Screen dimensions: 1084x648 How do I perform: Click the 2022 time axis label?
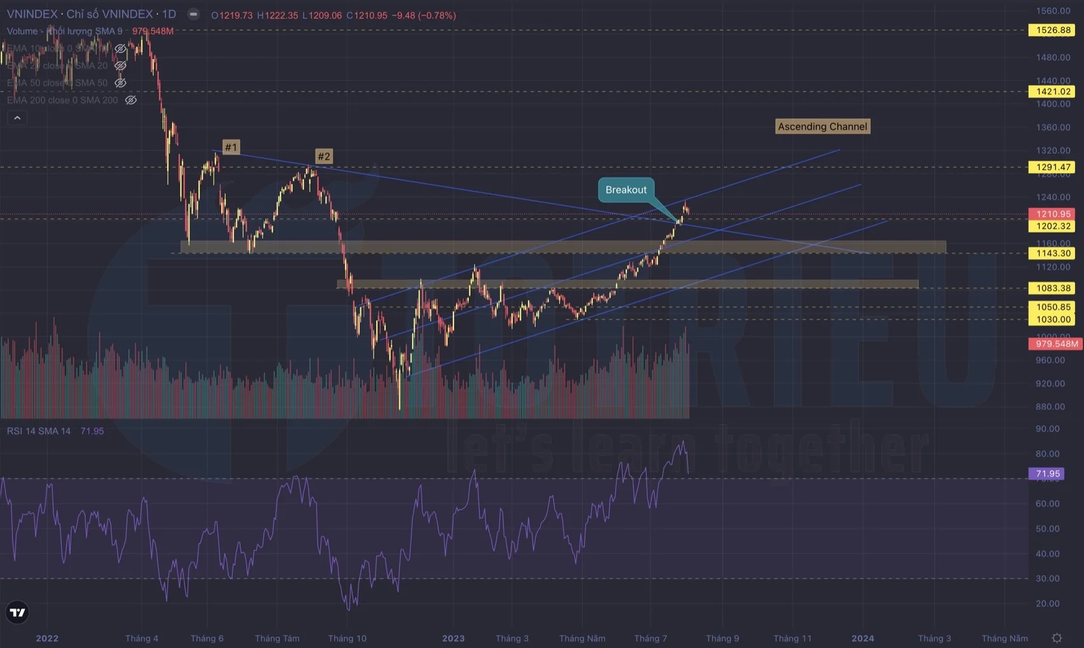point(47,638)
